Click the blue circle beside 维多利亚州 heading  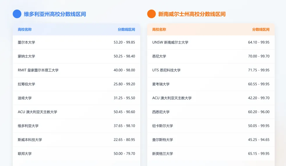pyautogui.click(x=17, y=14)
